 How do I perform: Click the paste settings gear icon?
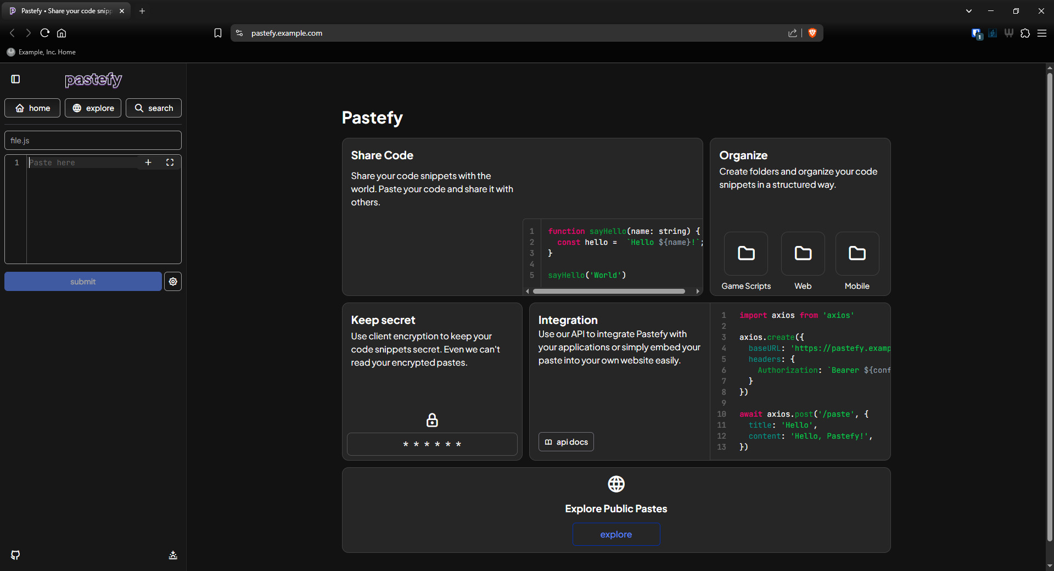(173, 282)
